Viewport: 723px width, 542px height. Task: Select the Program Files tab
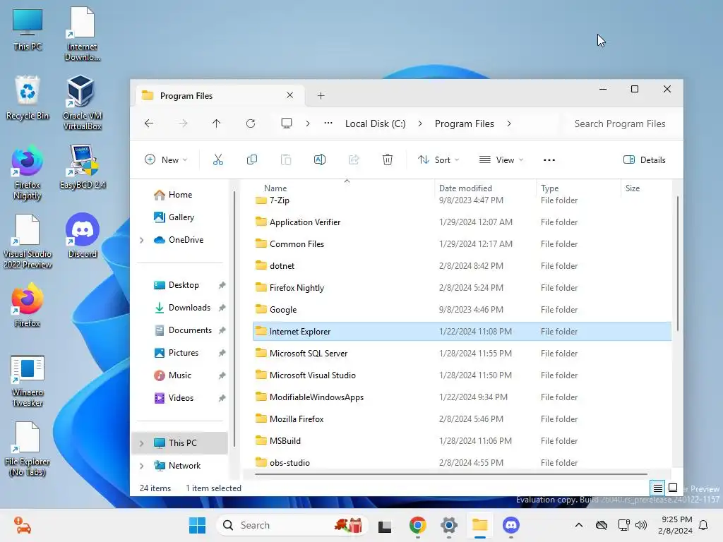[219, 95]
